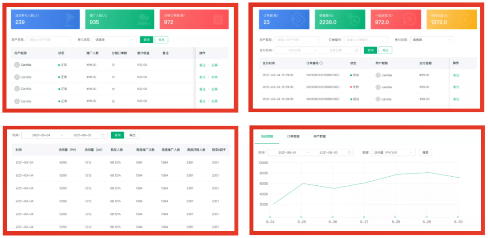Click the info icon beside 订单编号 header
488x238 pixels.
point(321,63)
